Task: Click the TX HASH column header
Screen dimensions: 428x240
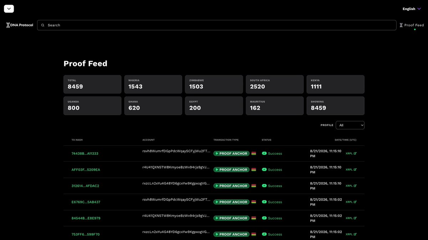Action: (x=77, y=140)
